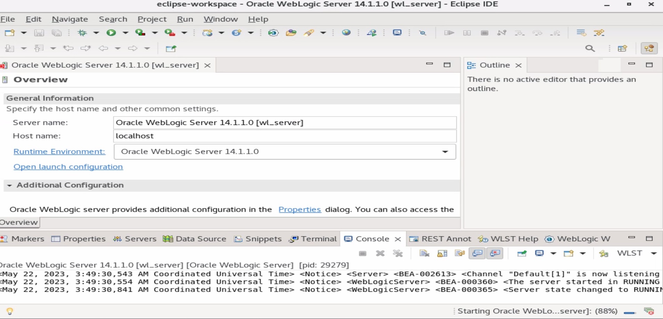Image resolution: width=663 pixels, height=319 pixels.
Task: Toggle Scroll Lock in the Console toolbar
Action: (x=442, y=253)
